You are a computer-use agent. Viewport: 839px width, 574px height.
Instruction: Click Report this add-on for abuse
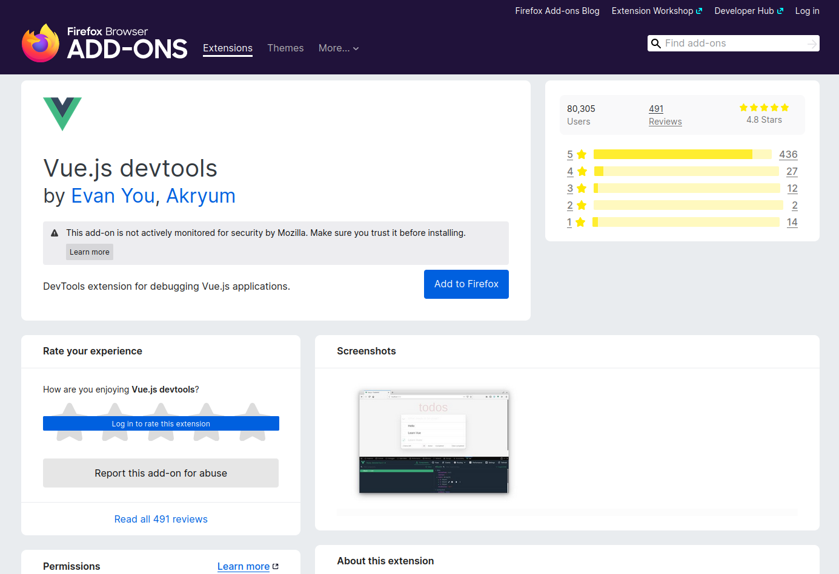pos(161,473)
